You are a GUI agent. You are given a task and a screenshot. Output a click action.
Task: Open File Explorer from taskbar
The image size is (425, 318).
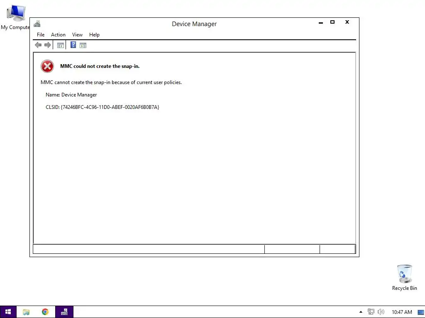point(26,312)
